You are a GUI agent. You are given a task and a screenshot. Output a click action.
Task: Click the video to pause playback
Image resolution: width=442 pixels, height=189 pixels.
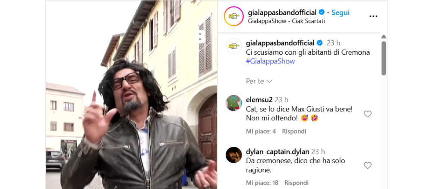(131, 94)
